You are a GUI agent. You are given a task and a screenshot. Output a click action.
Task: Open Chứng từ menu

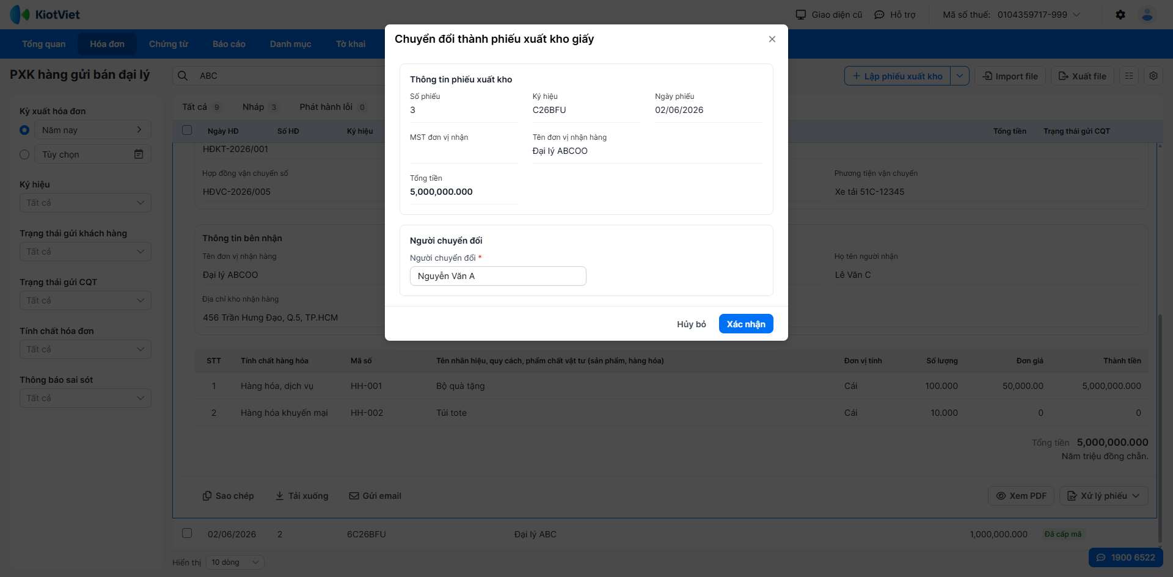tap(169, 44)
